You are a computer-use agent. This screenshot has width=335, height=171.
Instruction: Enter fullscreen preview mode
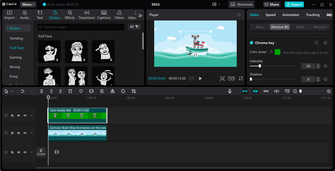(241, 78)
